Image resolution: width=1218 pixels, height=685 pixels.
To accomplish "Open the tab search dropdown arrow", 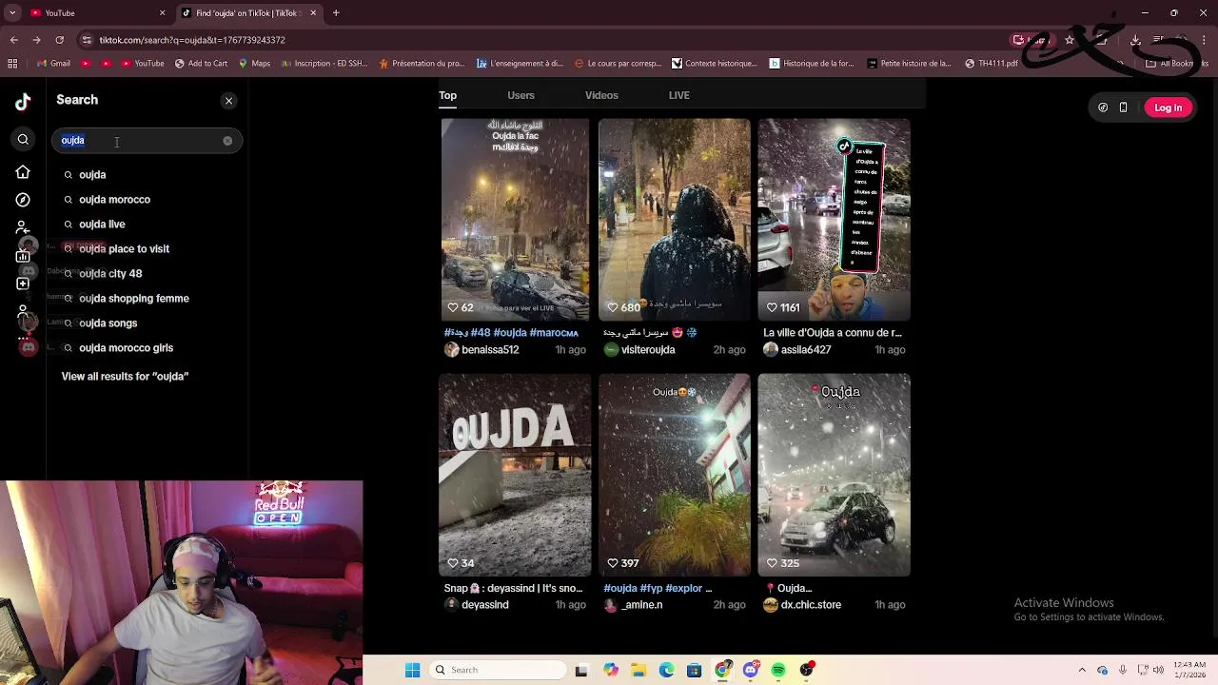I will point(12,12).
